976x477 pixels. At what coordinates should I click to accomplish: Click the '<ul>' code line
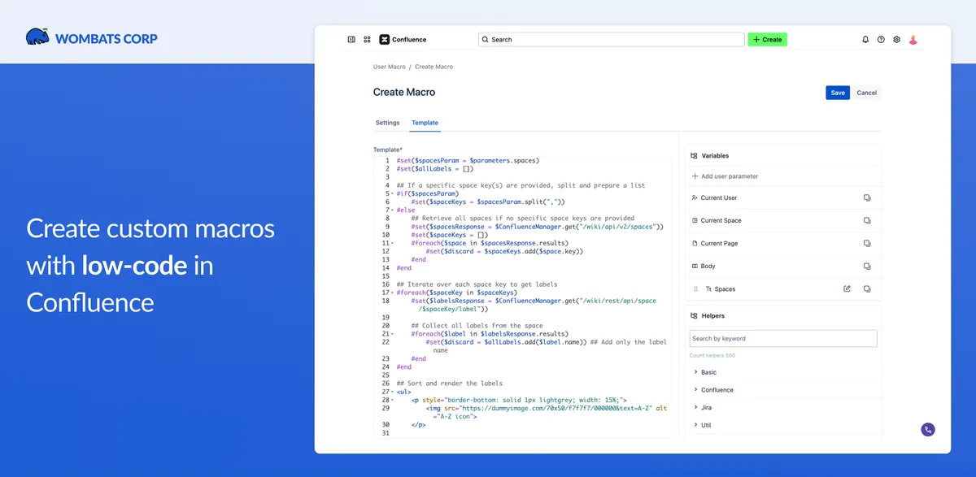pos(403,392)
